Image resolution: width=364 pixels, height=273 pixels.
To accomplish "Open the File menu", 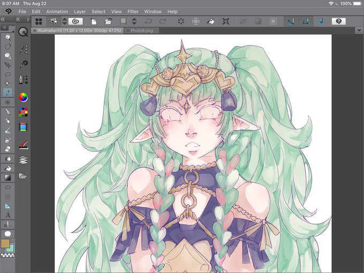I will (x=22, y=12).
